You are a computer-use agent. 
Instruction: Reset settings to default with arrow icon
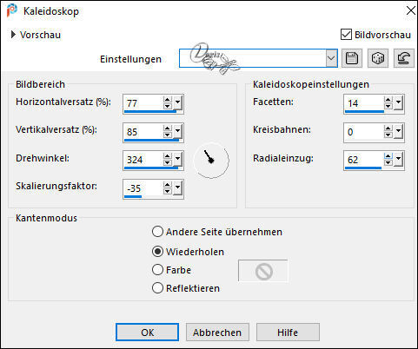point(404,58)
